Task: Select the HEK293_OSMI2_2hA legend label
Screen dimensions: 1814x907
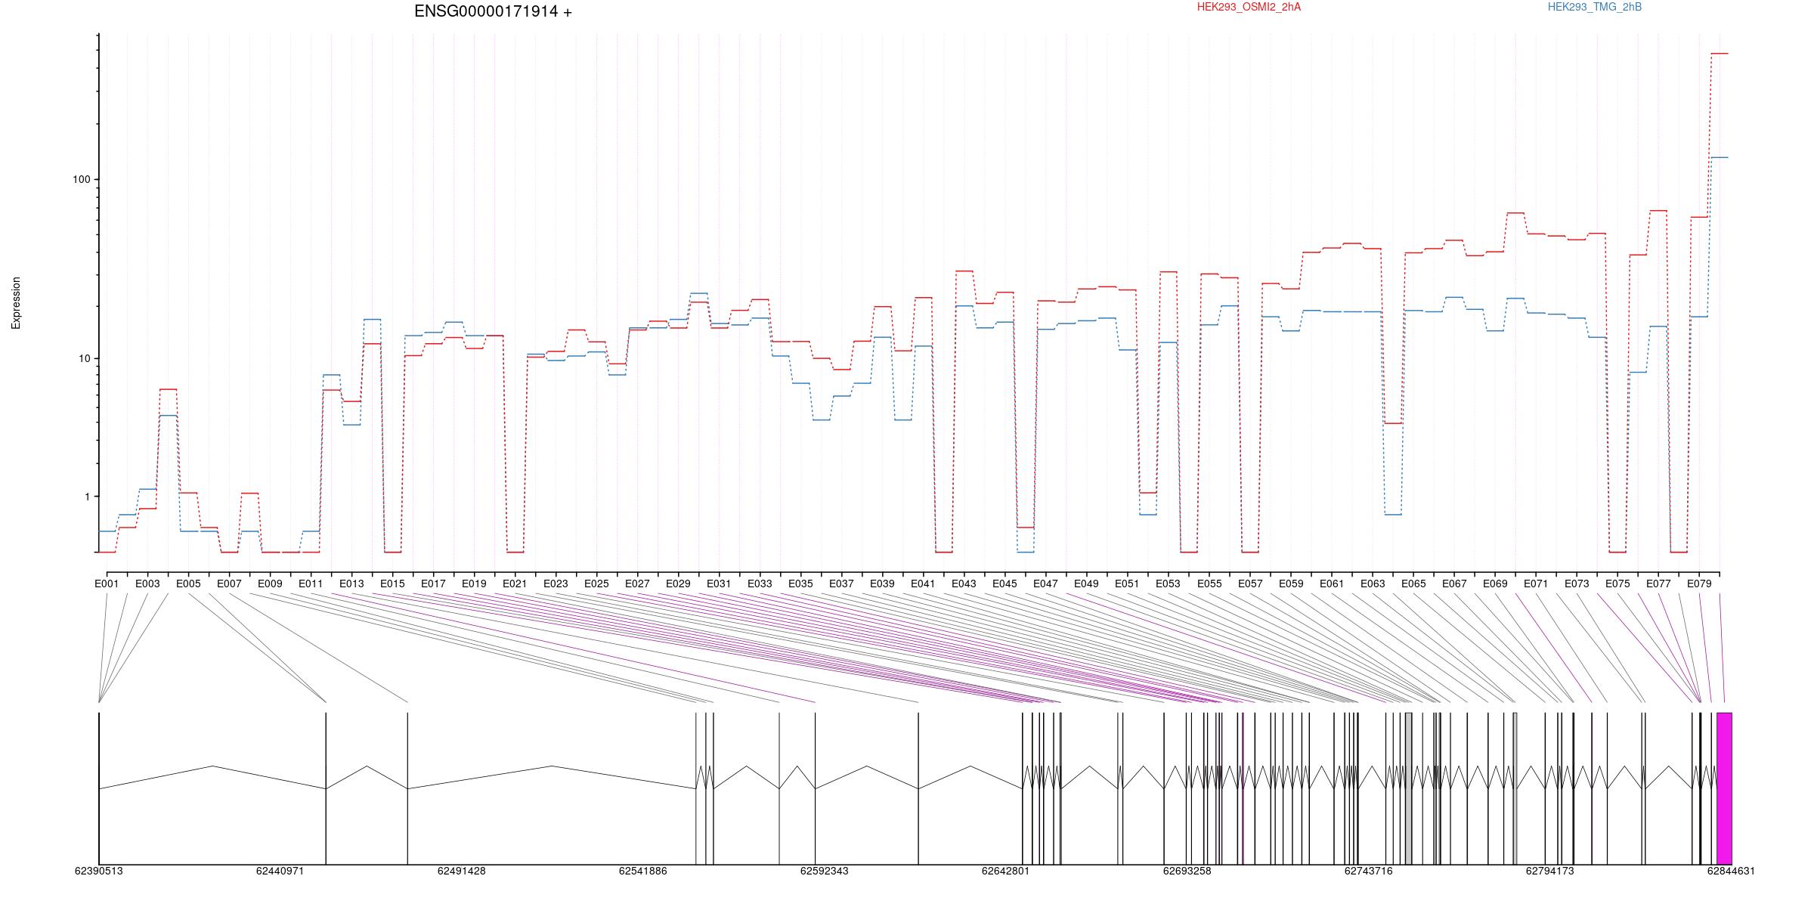Action: 1249,7
